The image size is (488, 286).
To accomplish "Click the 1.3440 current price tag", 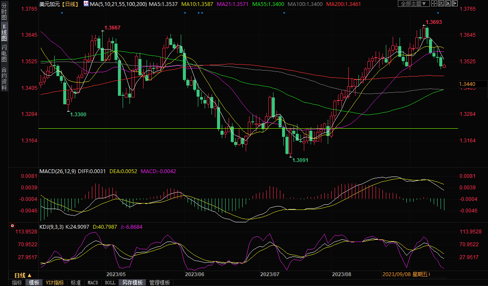I will click(467, 84).
